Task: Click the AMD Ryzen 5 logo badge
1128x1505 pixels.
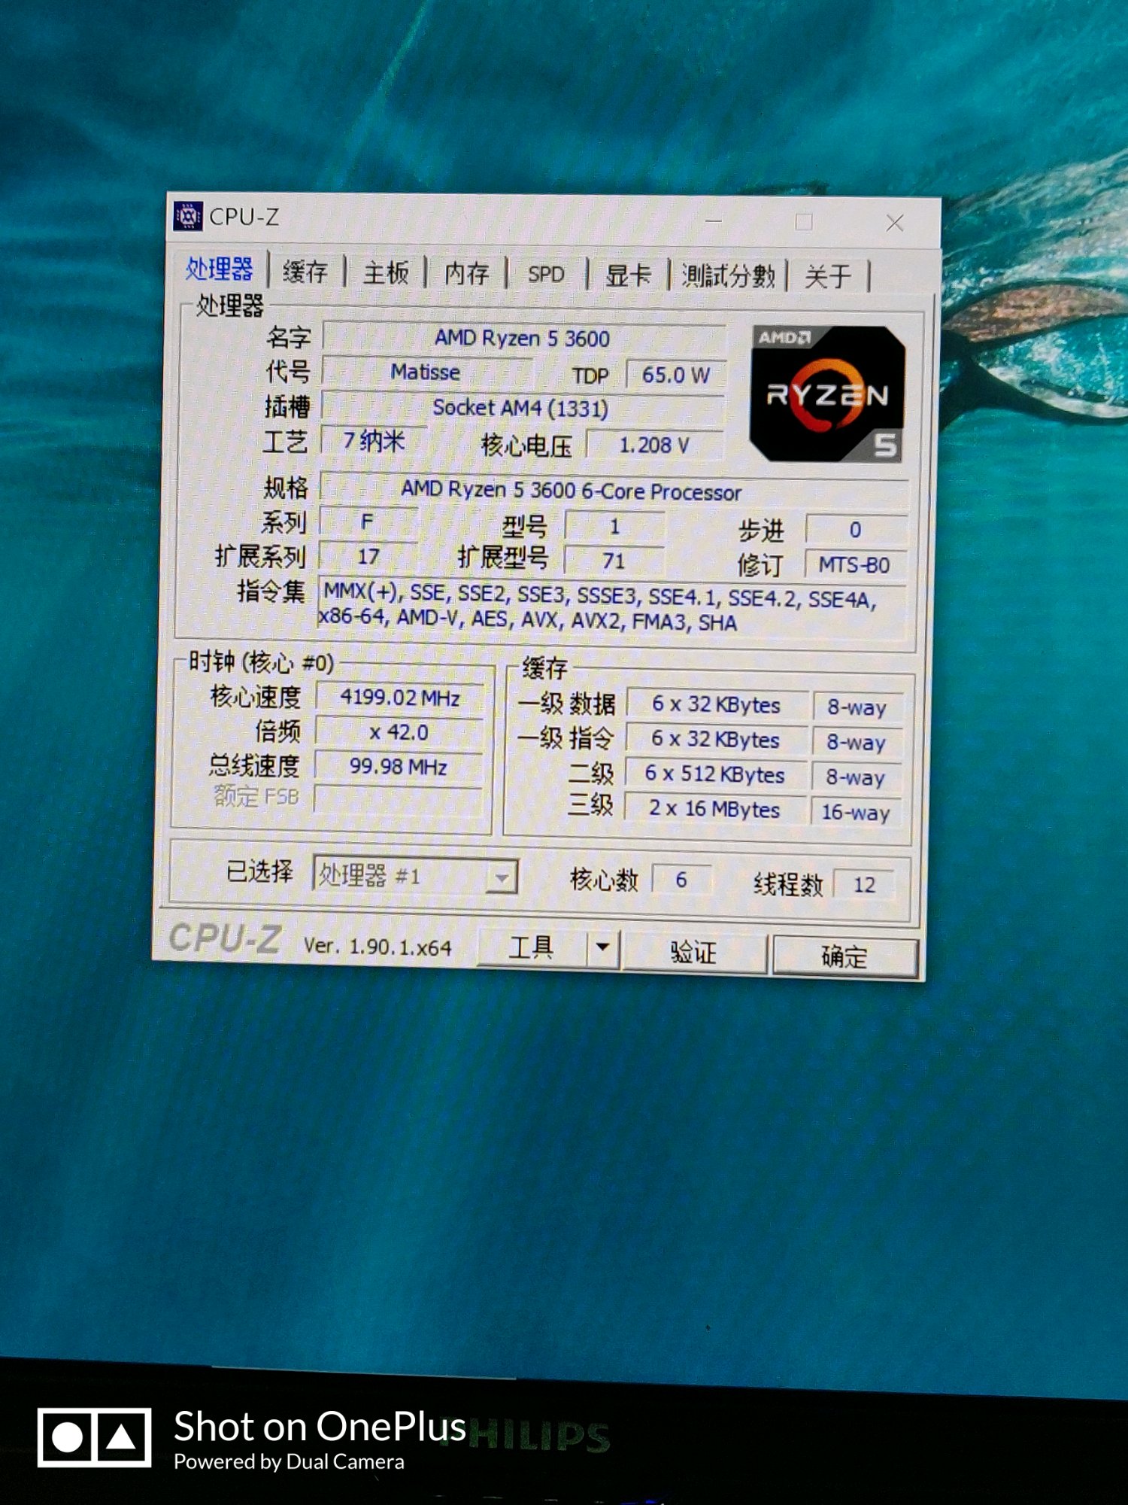Action: point(827,393)
